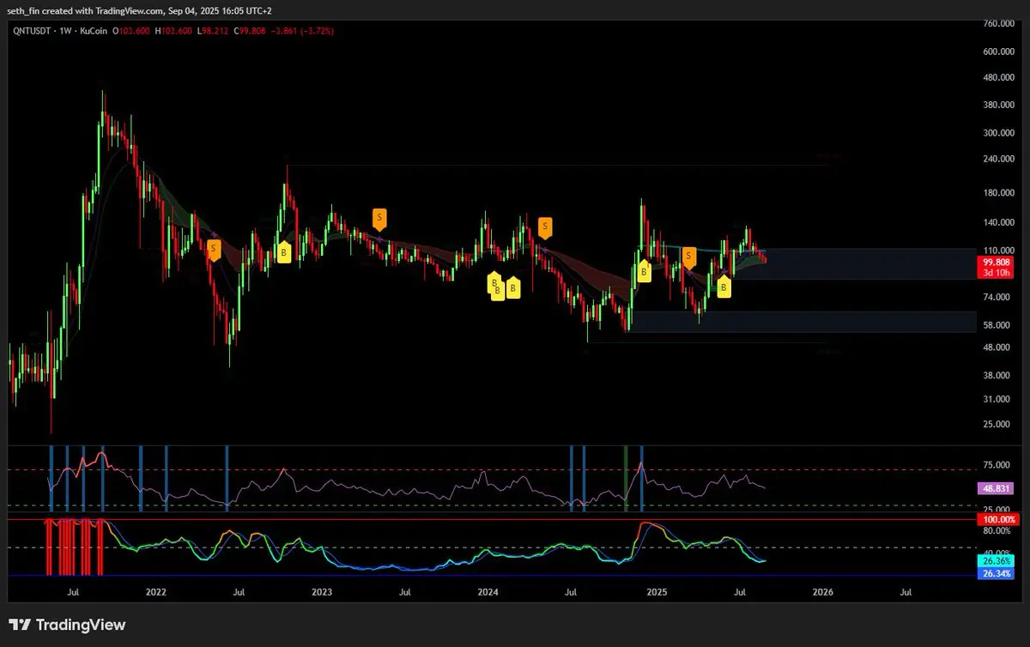The image size is (1030, 647).
Task: Click the 3d 10h countdown label
Action: 997,272
